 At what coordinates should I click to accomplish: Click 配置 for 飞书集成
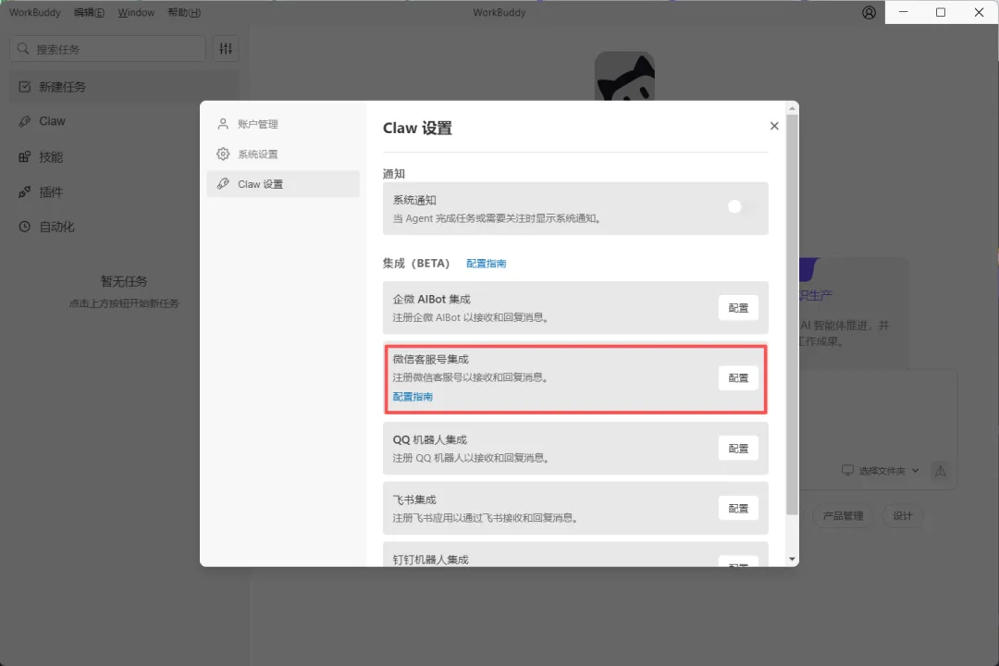(x=738, y=508)
